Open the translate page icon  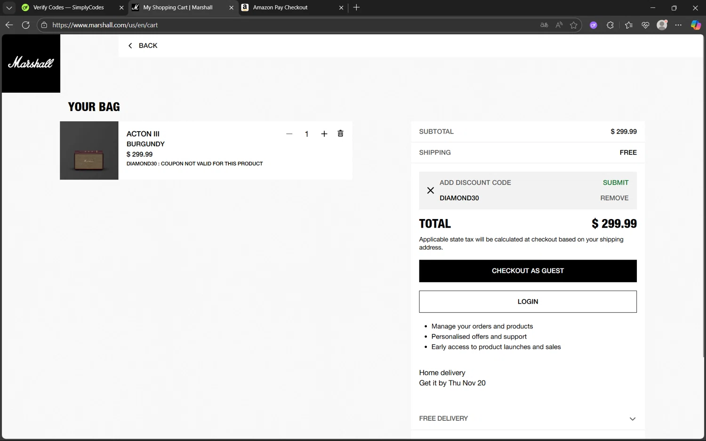pos(544,25)
